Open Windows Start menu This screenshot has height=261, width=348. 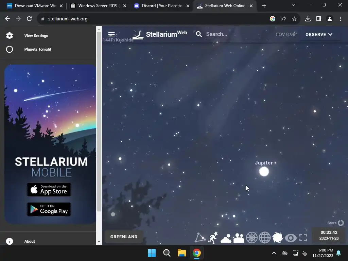152,253
